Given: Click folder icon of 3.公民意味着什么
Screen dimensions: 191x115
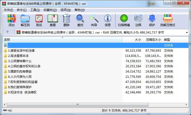Looking at the screenshot, I should 5,61.
